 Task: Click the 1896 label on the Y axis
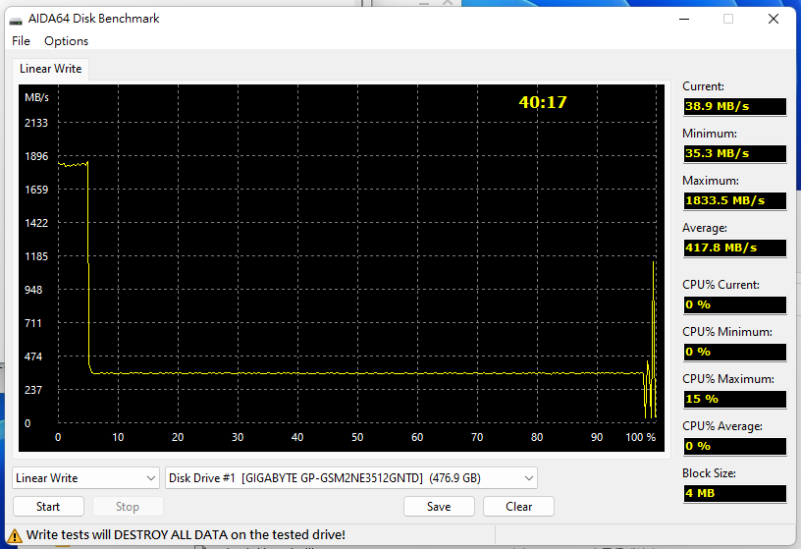36,156
